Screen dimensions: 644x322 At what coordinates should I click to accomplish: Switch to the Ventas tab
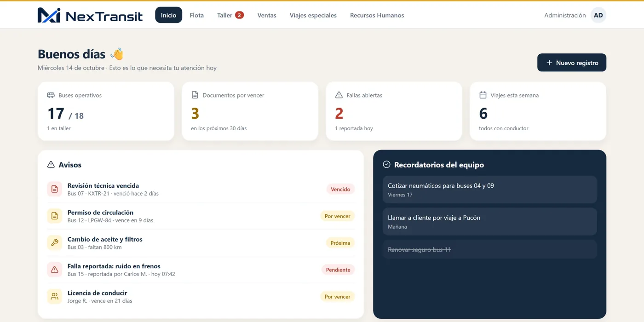tap(267, 15)
